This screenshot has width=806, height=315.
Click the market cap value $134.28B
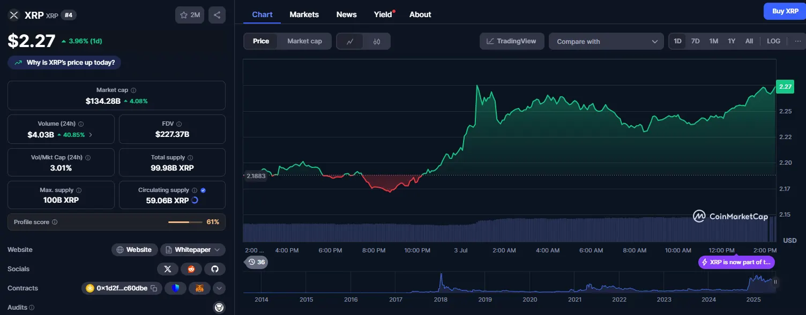pos(103,101)
